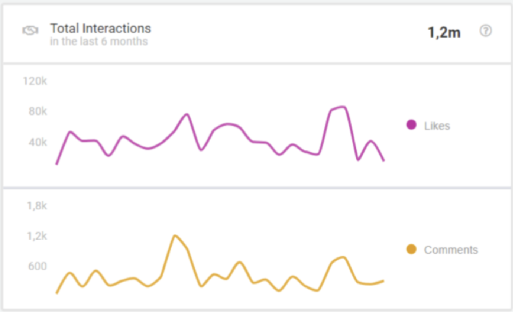This screenshot has height=312, width=515.
Task: Click the highest peak of the Comments line
Action: 175,235
